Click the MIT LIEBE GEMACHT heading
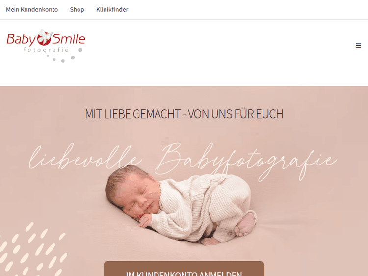 [184, 114]
